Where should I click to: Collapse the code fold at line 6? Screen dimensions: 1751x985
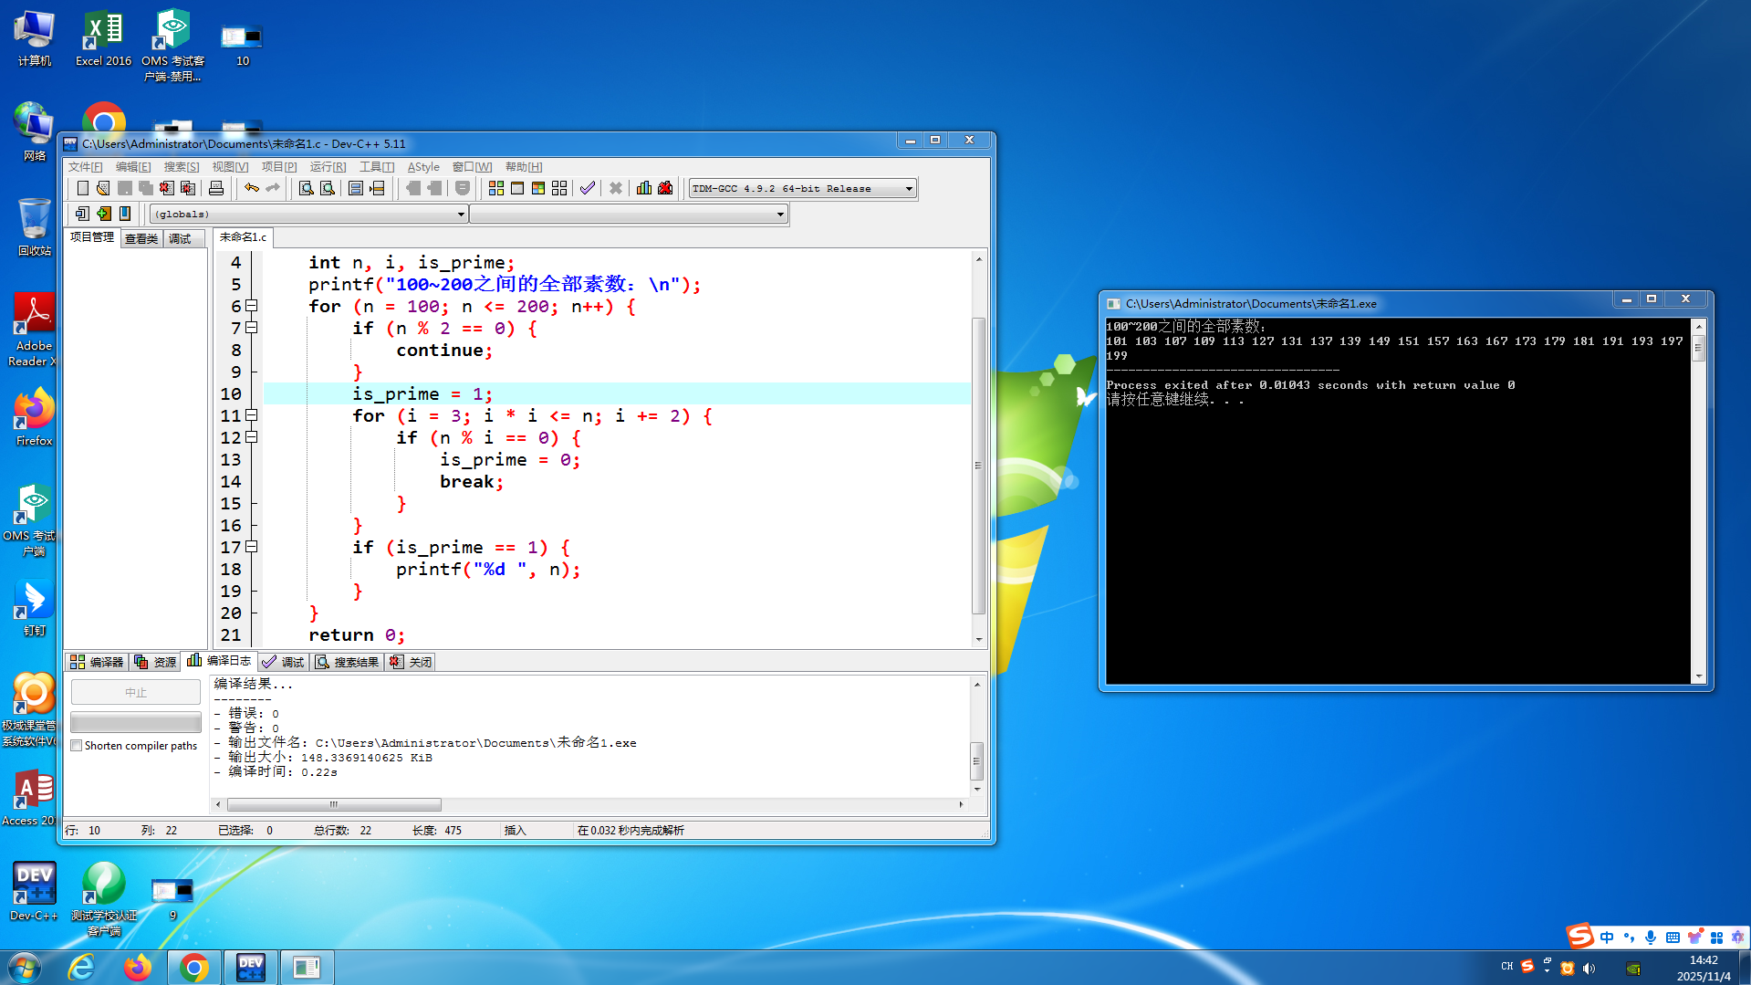(x=252, y=306)
